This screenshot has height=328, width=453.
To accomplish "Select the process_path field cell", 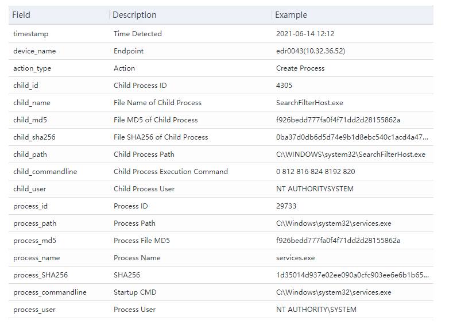I will tap(35, 223).
